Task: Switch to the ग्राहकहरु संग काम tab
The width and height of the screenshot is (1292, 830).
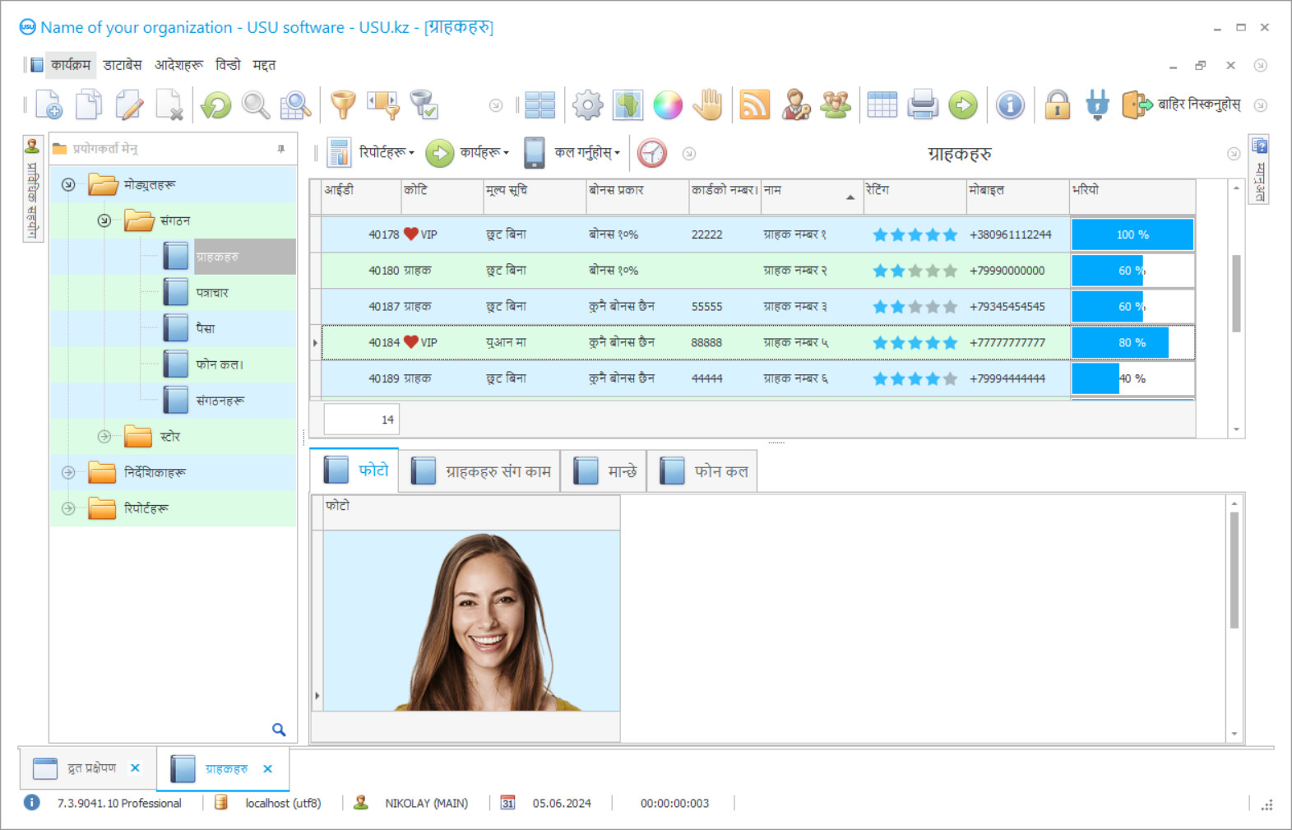Action: click(484, 471)
